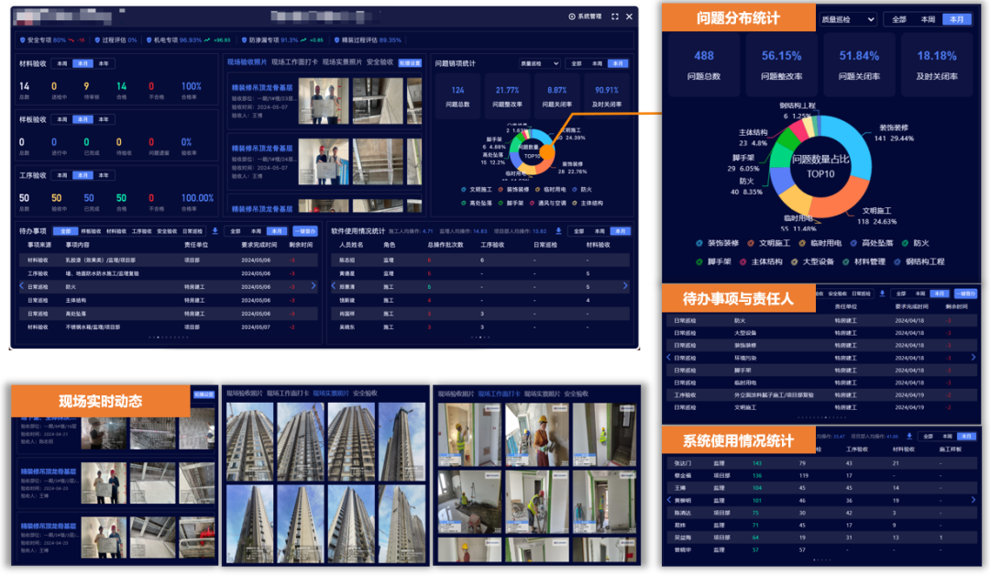Toggle the 防火 legend item
Viewport: 990px width, 577px height.
(x=921, y=244)
